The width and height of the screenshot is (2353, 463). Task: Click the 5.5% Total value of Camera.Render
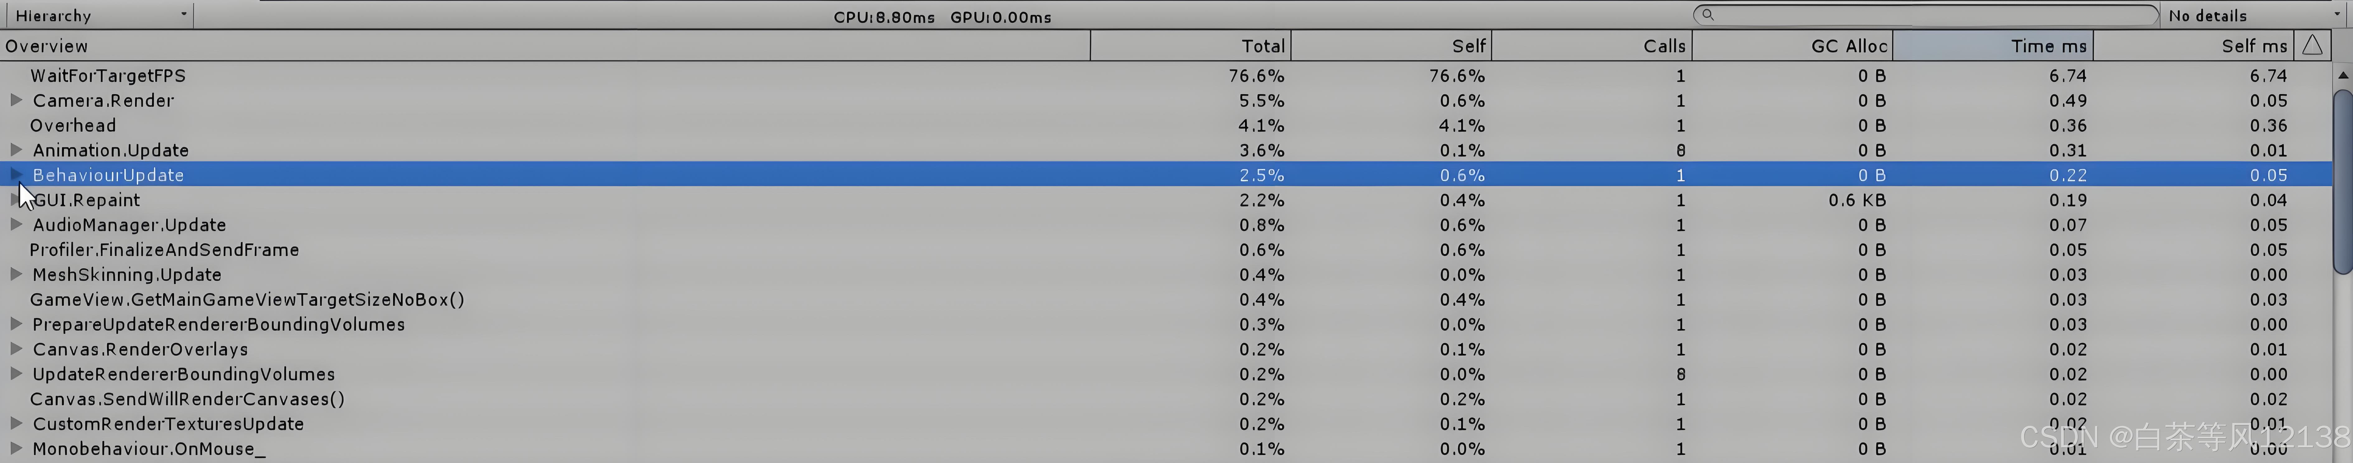1261,101
